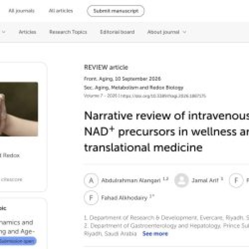Click the REVIEW article label
Viewport: 249px width, 249px height.
click(106, 67)
